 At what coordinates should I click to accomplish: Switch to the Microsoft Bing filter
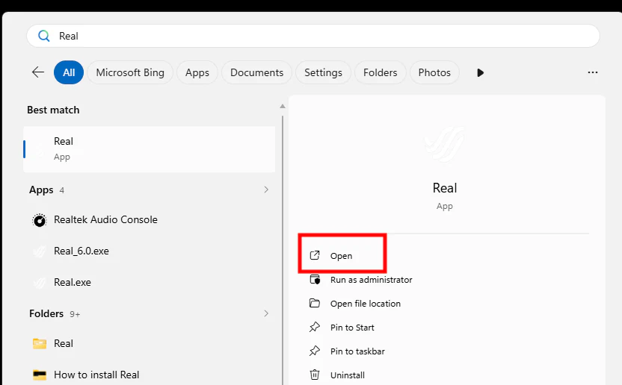click(130, 72)
